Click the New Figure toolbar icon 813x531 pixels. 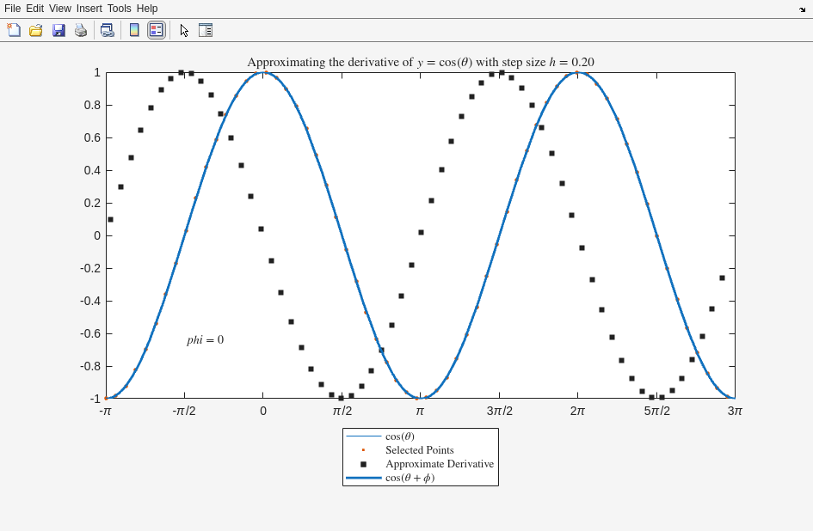click(x=14, y=30)
